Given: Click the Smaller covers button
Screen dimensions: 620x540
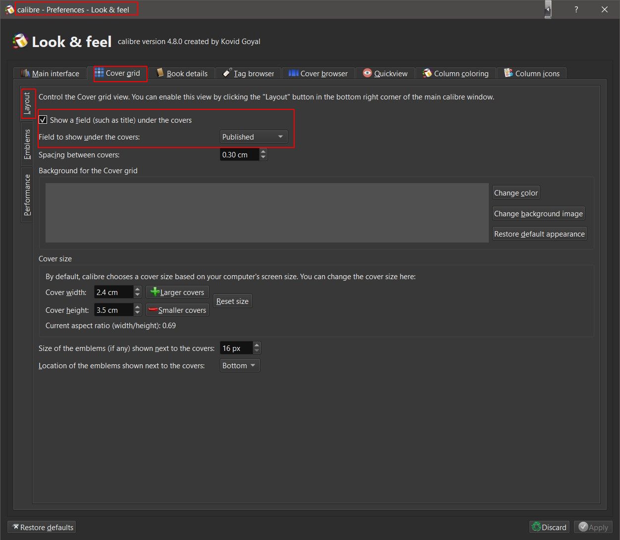Looking at the screenshot, I should click(x=177, y=310).
